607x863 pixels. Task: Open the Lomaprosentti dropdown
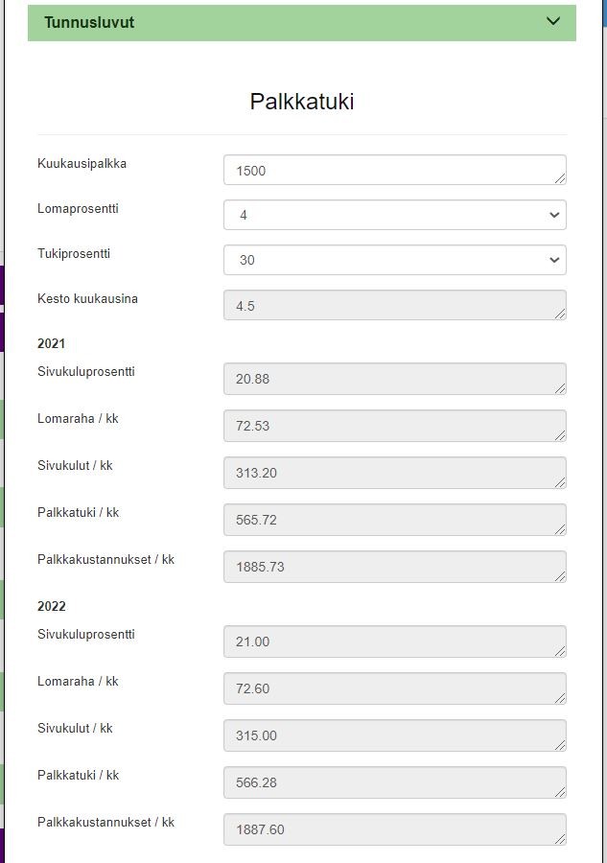394,215
